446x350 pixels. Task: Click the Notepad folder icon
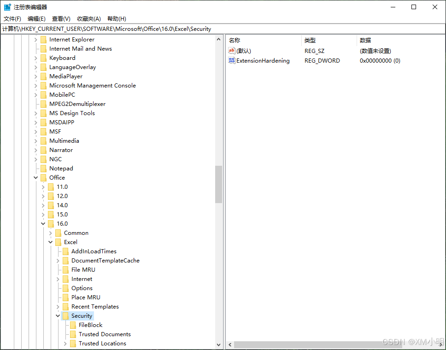(43, 169)
